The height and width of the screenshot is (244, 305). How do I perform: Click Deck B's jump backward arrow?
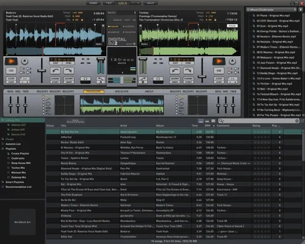tap(175, 71)
